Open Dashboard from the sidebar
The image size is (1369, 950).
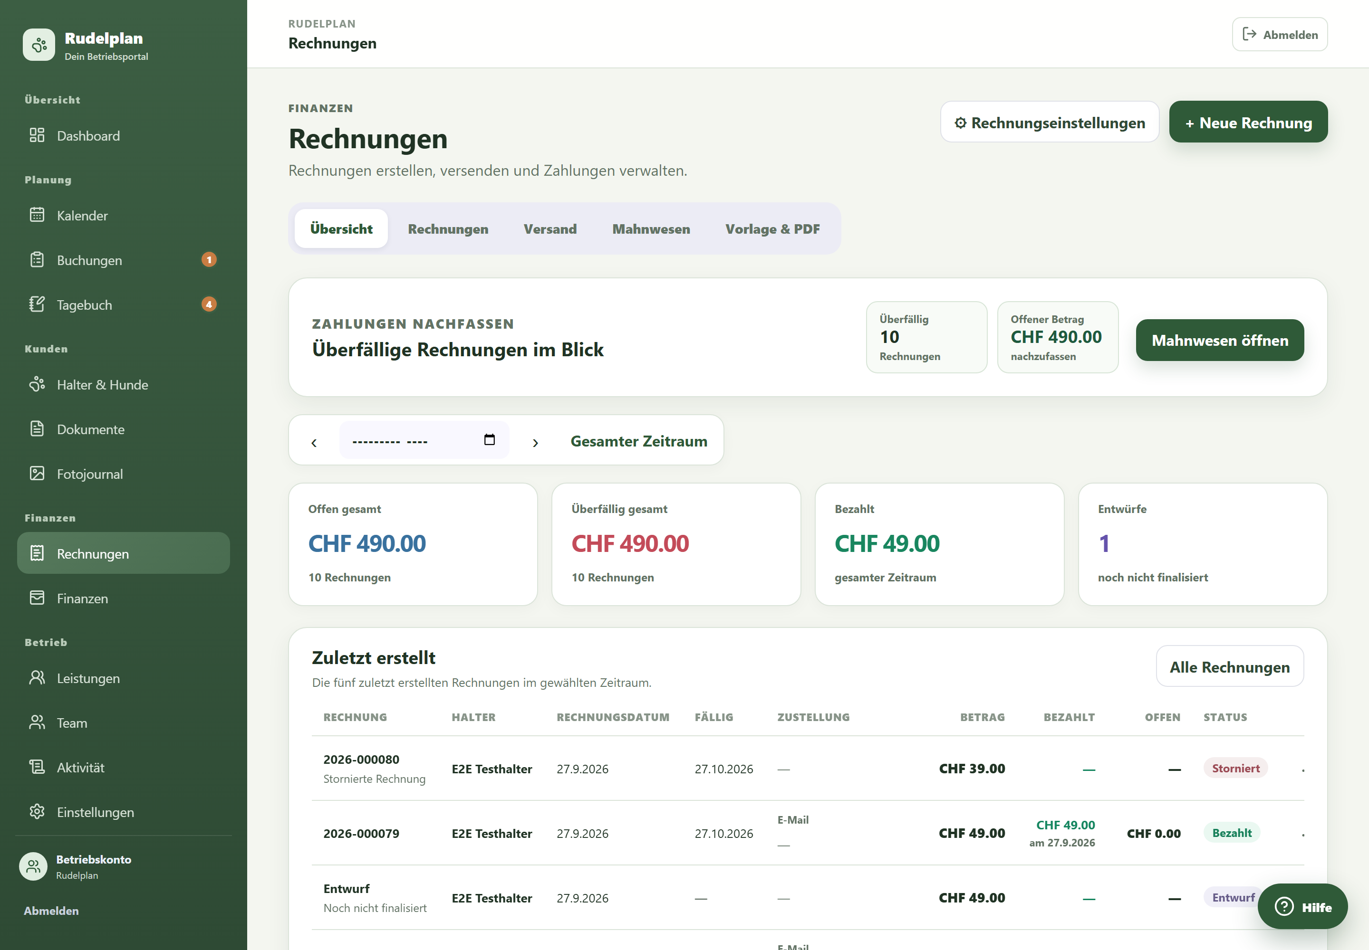pos(123,136)
